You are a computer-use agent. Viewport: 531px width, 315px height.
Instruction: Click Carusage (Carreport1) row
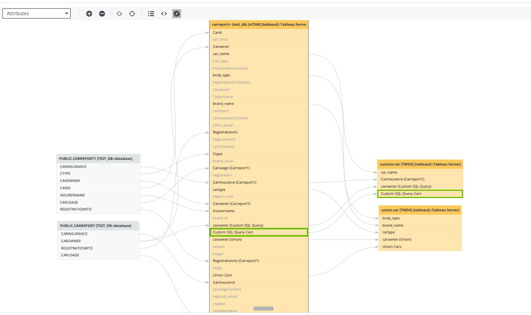(259, 168)
